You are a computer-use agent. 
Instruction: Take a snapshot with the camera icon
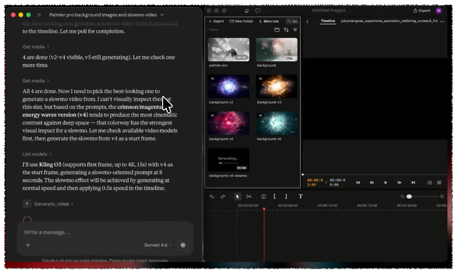(429, 183)
